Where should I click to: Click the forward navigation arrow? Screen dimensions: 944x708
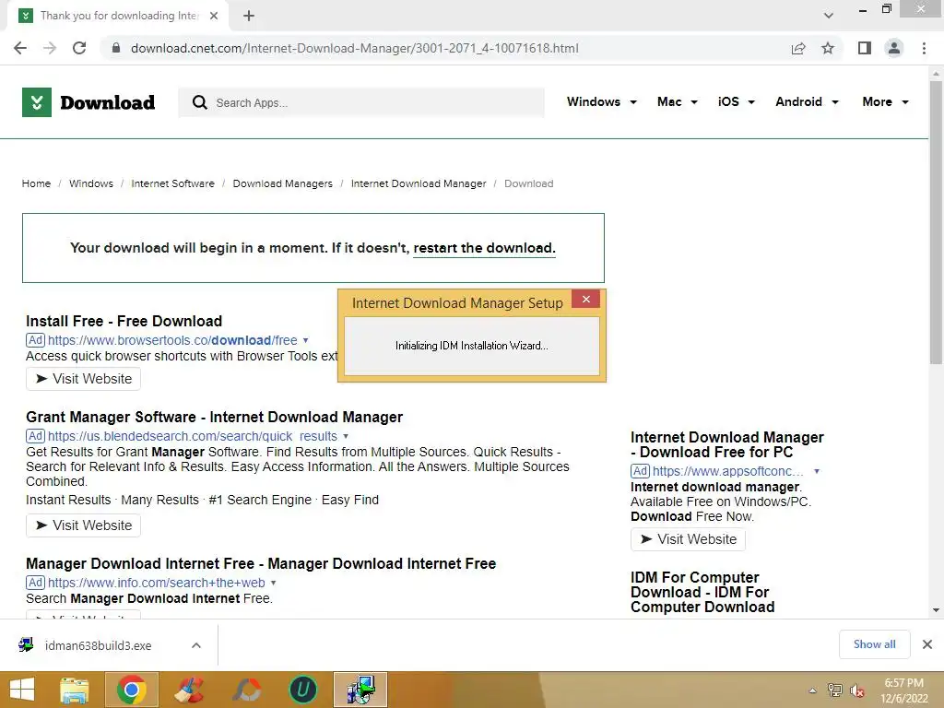50,48
